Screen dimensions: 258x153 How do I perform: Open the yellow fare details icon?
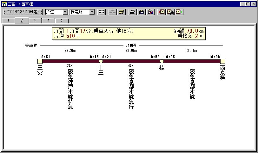(x=122, y=12)
